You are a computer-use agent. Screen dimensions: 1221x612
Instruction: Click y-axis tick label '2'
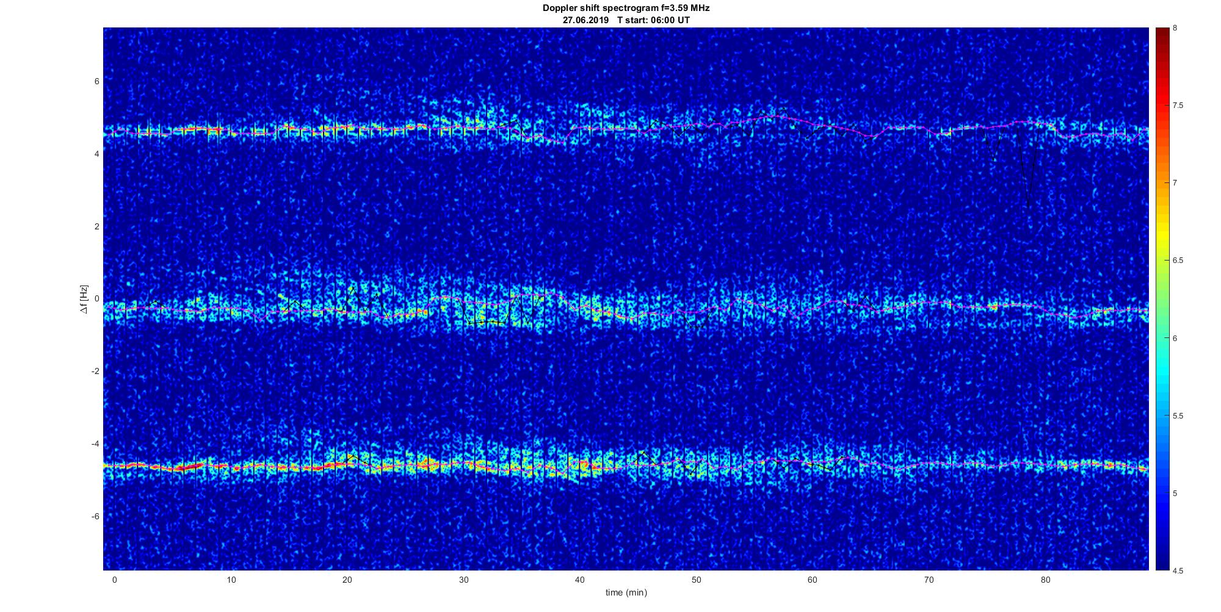97,226
